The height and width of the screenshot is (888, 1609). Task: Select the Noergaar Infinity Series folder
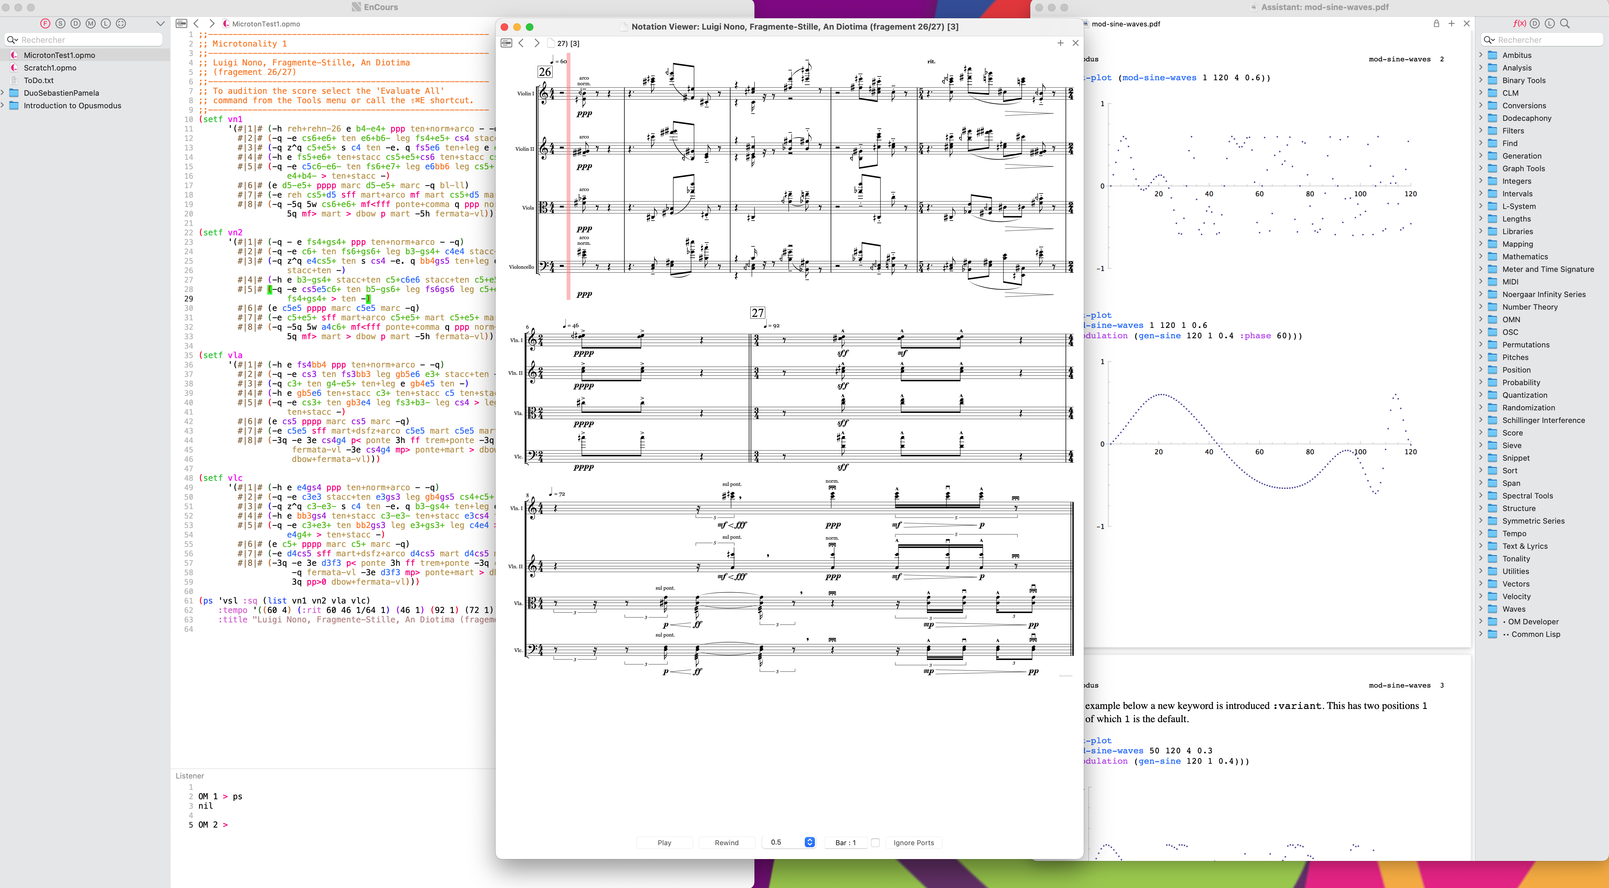pos(1544,294)
